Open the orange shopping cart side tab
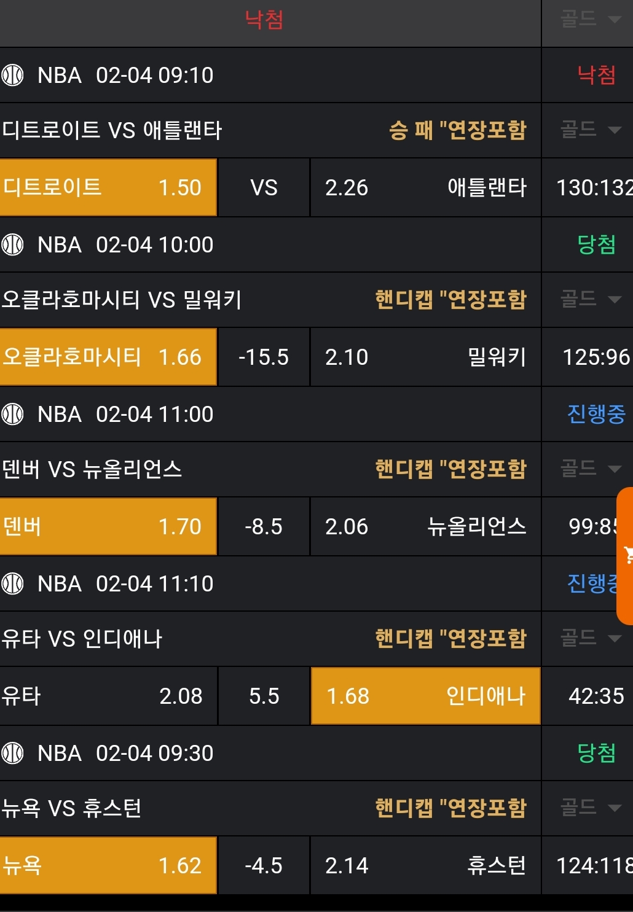 tap(626, 555)
